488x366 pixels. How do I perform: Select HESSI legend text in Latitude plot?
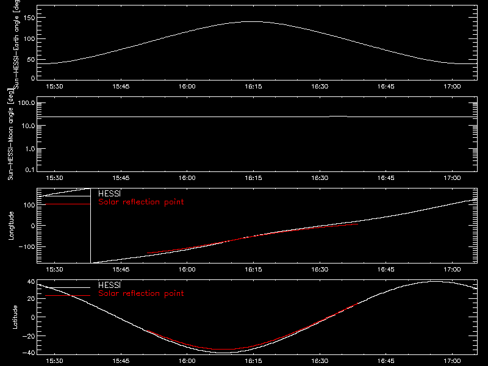coord(109,285)
